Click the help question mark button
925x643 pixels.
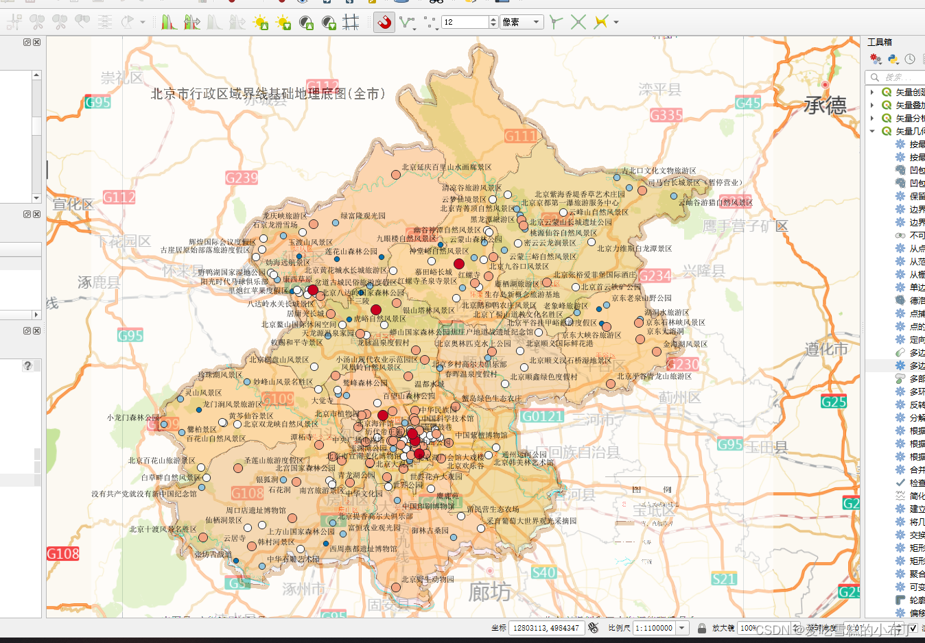tap(27, 365)
